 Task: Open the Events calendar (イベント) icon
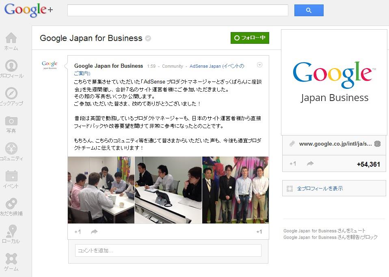(x=11, y=176)
